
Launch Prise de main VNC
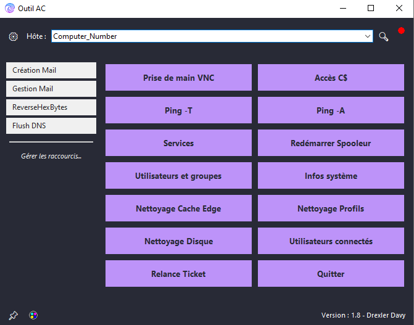tap(178, 78)
